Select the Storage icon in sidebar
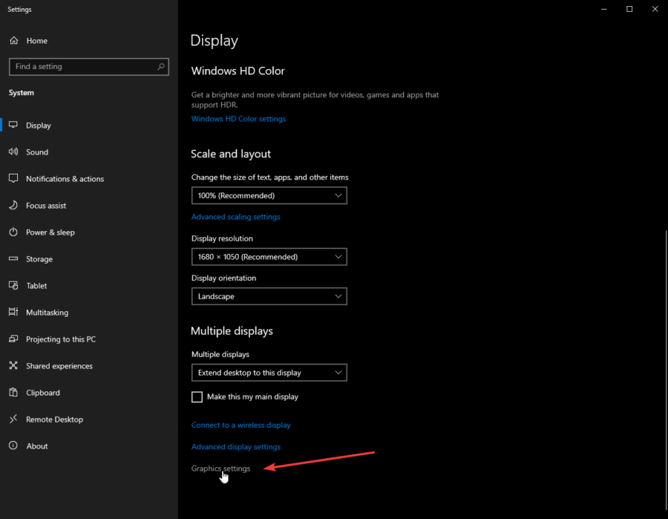This screenshot has width=668, height=519. pyautogui.click(x=13, y=259)
